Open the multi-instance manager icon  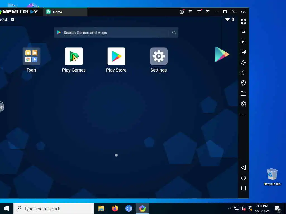[x=243, y=52]
